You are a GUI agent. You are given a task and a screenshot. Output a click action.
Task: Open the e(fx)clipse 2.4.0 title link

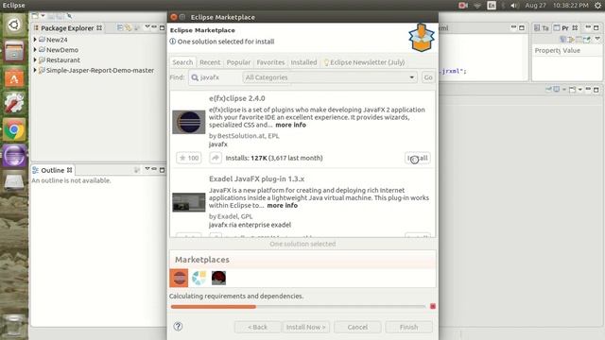pyautogui.click(x=237, y=98)
